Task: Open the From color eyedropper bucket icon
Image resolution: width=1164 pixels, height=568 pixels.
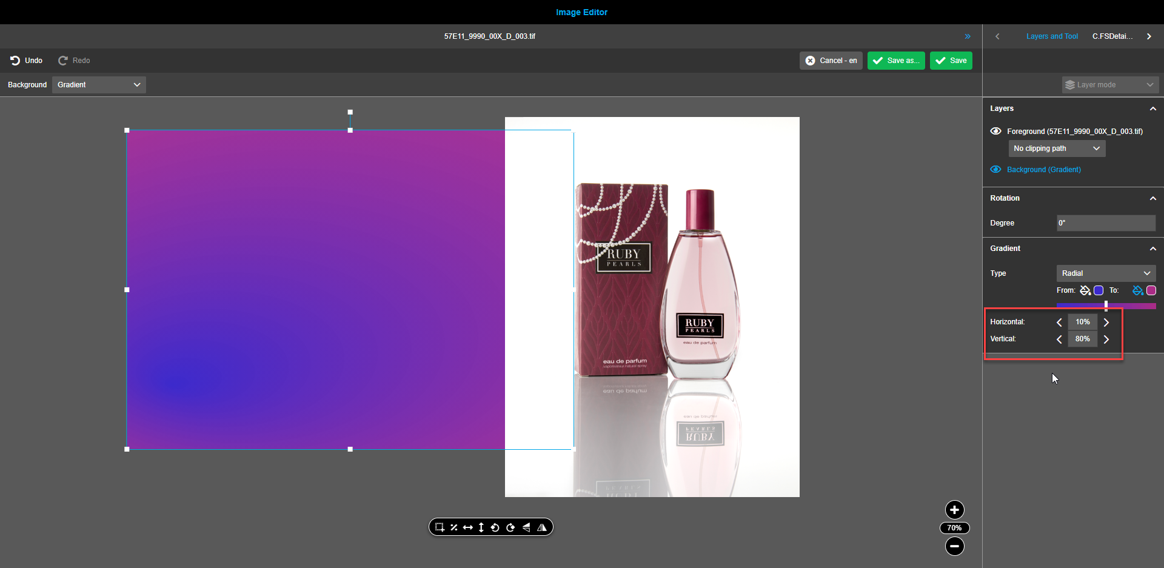Action: [x=1085, y=290]
